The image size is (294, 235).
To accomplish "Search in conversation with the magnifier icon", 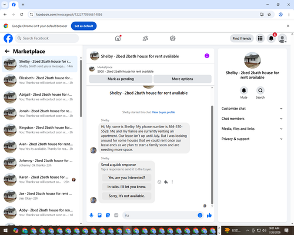I will (x=260, y=90).
